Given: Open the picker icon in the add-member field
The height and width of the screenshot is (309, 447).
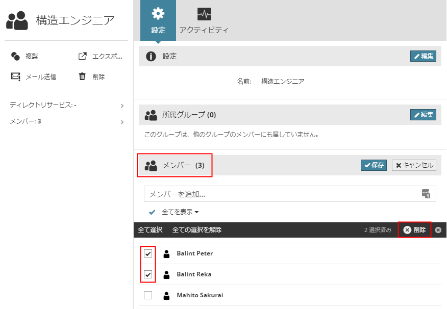Looking at the screenshot, I should pyautogui.click(x=426, y=194).
